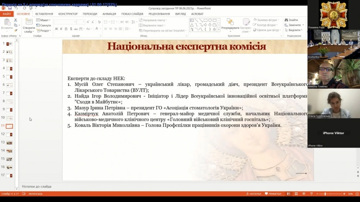Select the star shape in gallery
The width and height of the screenshot is (360, 202).
(x=214, y=29)
